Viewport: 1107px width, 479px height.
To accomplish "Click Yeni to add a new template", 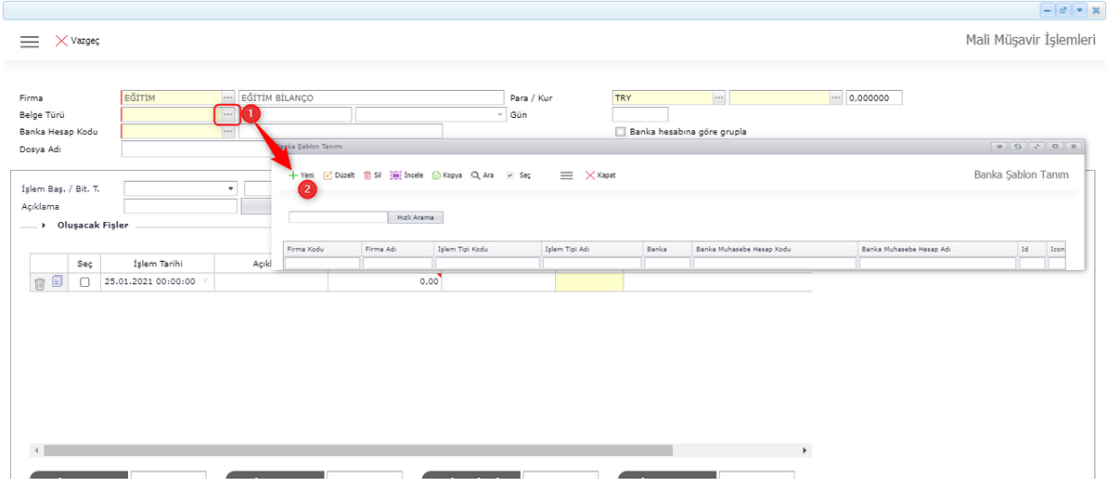I will coord(302,175).
